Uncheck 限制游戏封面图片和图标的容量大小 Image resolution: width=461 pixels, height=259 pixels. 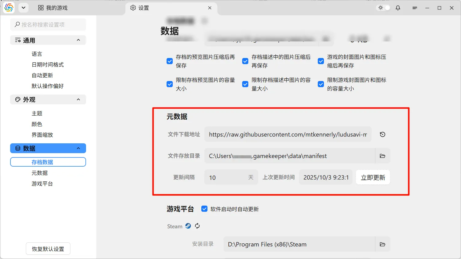[x=321, y=84]
